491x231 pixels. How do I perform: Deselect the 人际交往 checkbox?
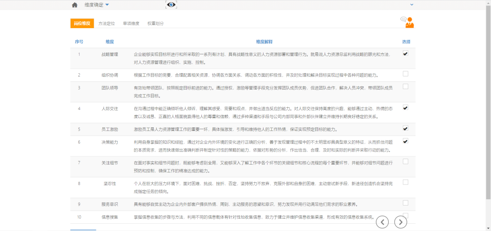coord(405,108)
